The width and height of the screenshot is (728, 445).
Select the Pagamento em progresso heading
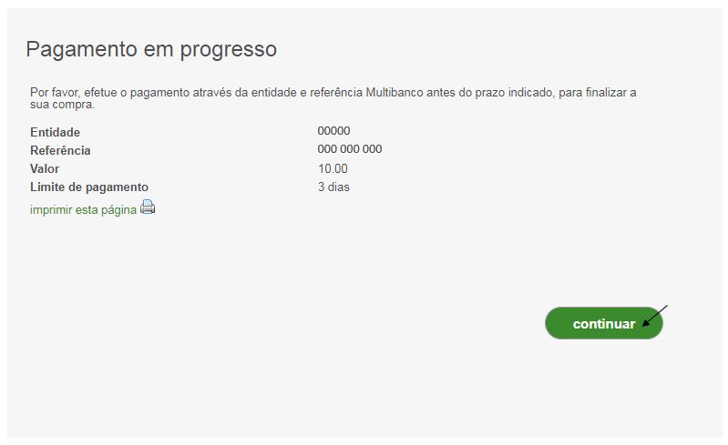pyautogui.click(x=151, y=49)
